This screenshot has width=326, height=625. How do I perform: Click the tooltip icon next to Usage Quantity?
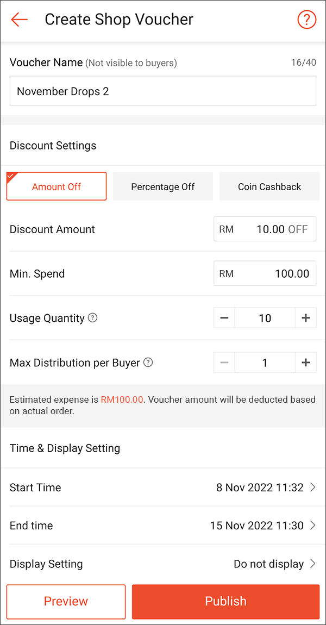pyautogui.click(x=92, y=318)
